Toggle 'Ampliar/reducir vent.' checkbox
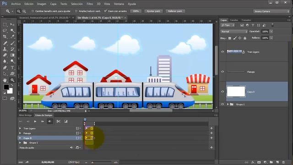Image resolution: width=293 pixels, height=165 pixels. click(76, 11)
